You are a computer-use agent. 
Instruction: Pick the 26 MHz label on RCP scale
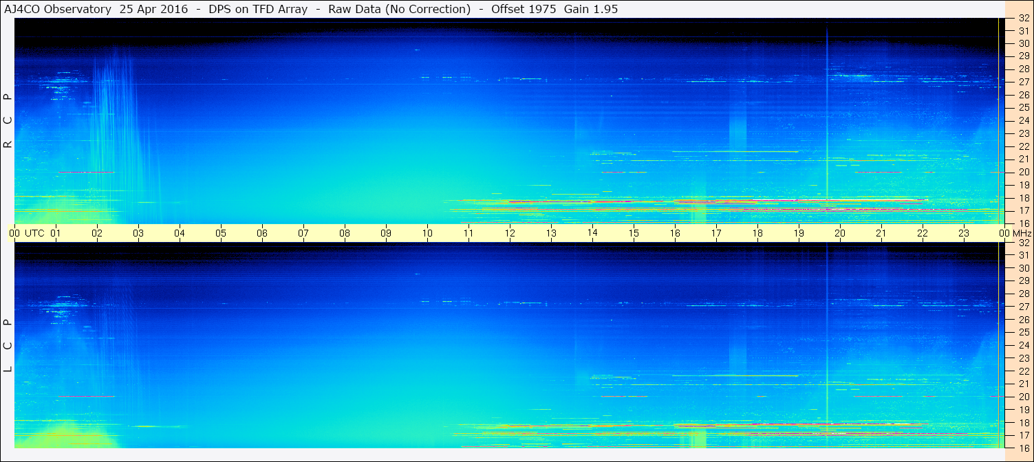(x=1023, y=94)
